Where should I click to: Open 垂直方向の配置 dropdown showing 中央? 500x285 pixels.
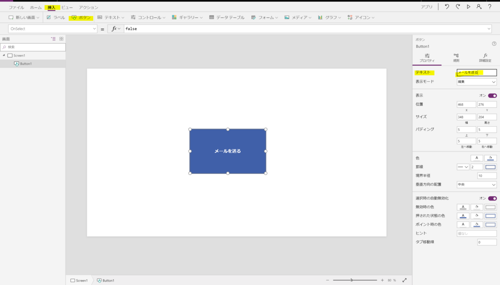477,185
